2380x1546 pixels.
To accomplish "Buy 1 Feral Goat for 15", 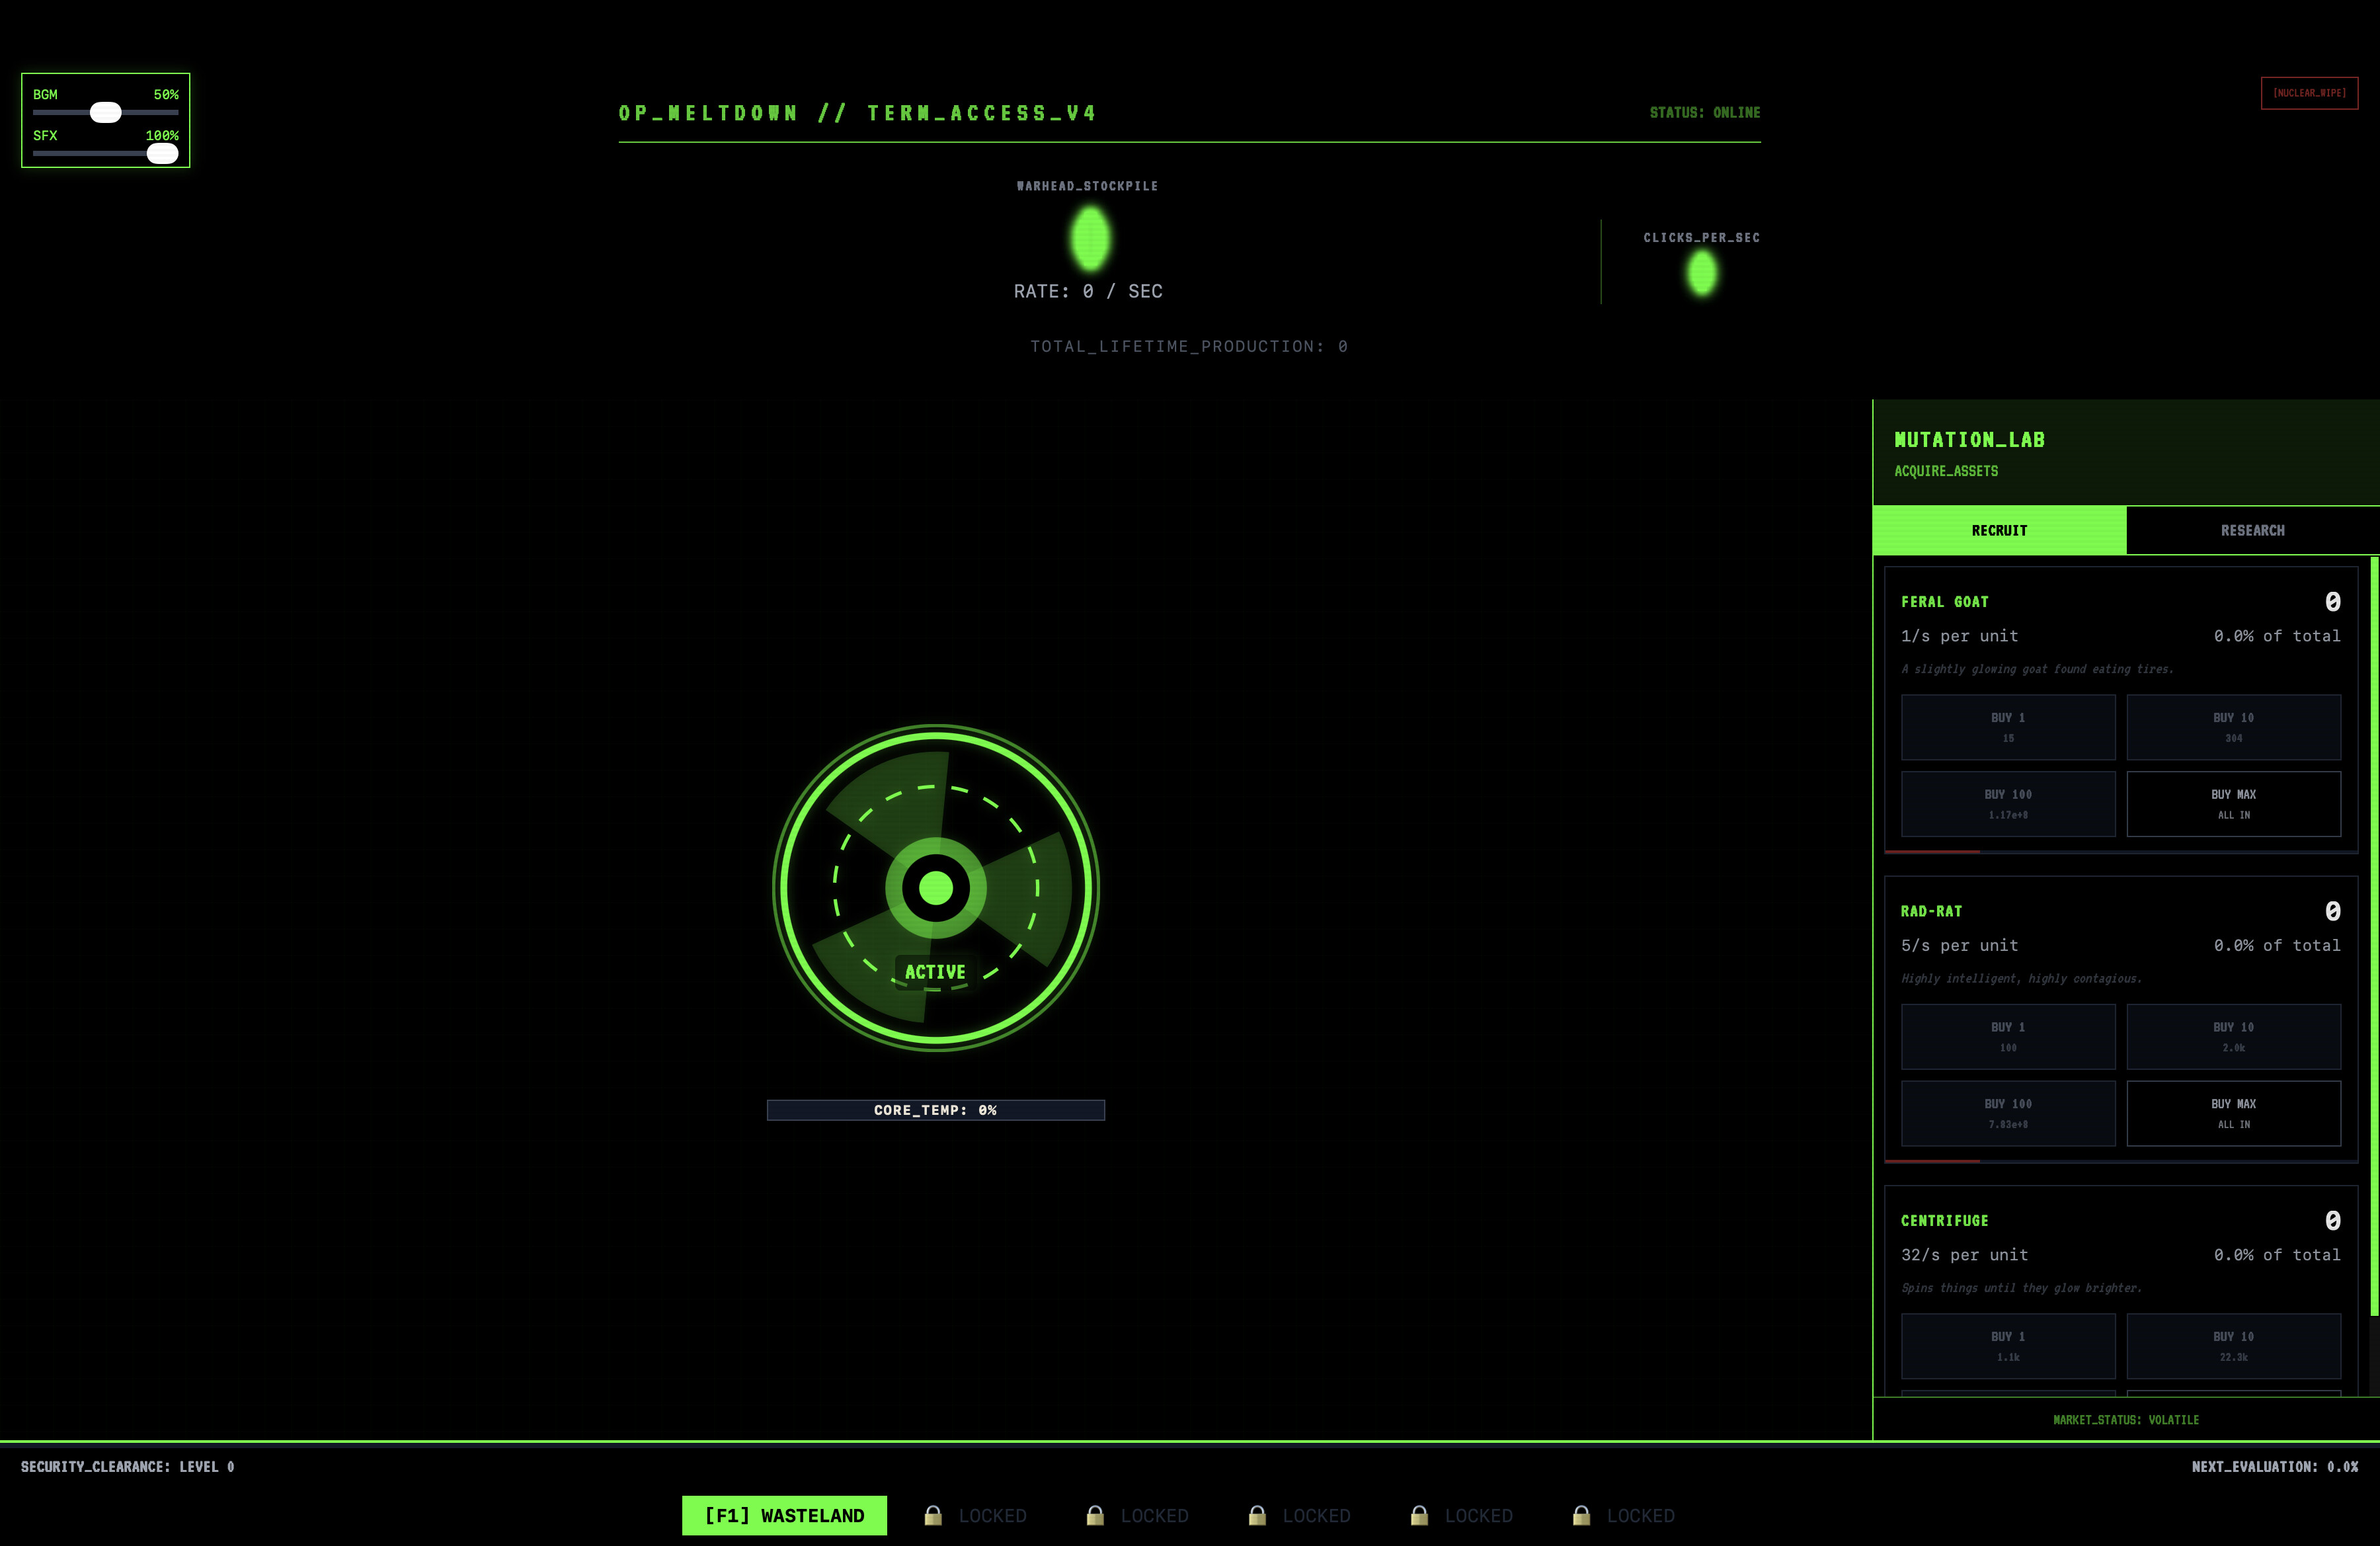I will click(2008, 727).
